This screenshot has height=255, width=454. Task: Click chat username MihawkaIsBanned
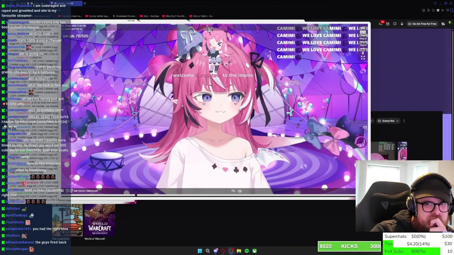20,242
